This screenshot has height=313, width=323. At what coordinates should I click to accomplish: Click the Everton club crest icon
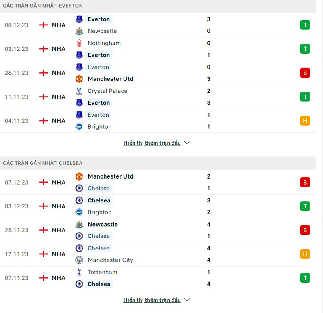[x=79, y=19]
